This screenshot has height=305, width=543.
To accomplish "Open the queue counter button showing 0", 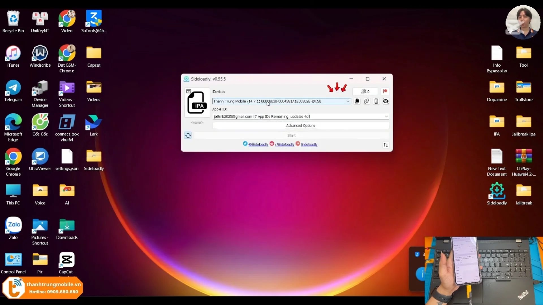I will coord(365,91).
